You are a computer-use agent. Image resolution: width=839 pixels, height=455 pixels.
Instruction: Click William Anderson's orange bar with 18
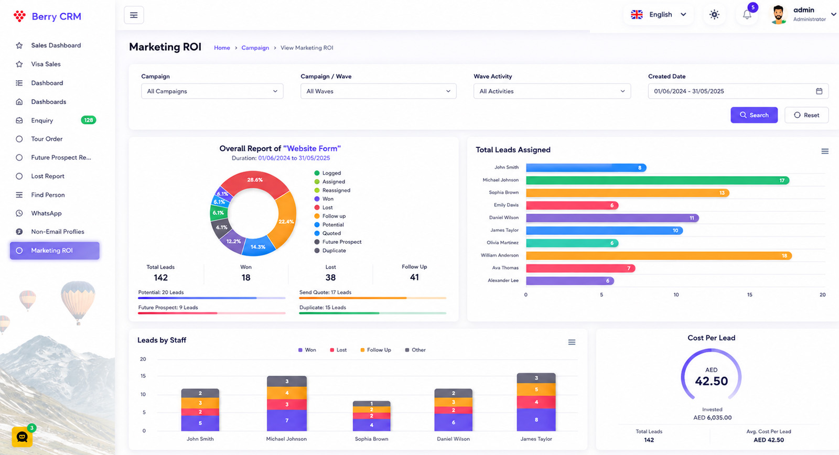[x=659, y=256]
